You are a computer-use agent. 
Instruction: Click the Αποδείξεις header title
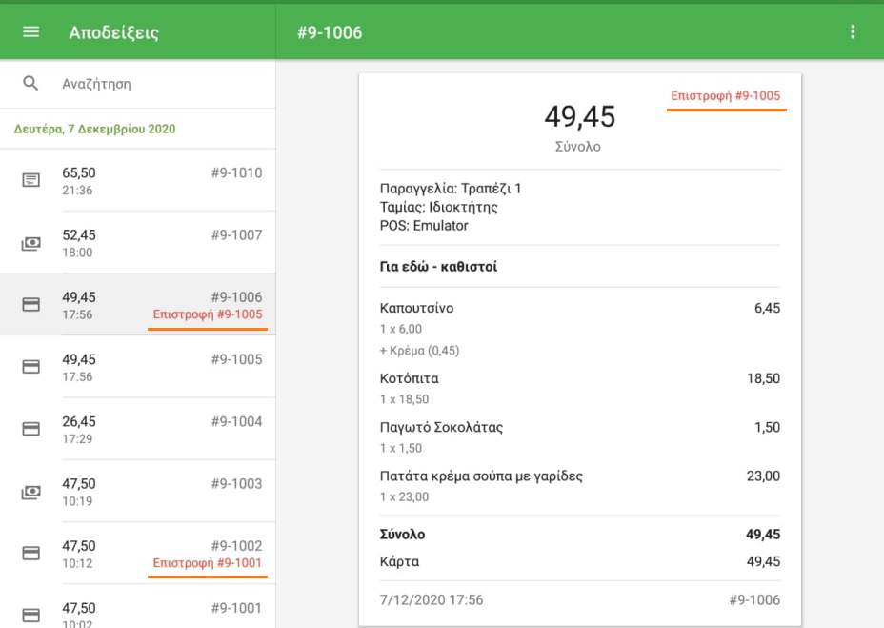click(x=113, y=32)
